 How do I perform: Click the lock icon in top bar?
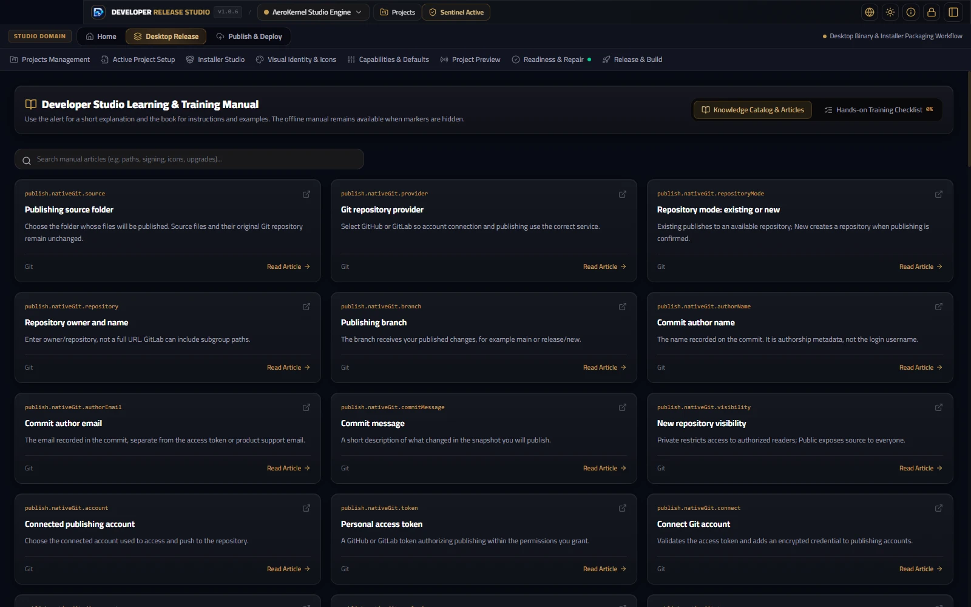[x=932, y=12]
